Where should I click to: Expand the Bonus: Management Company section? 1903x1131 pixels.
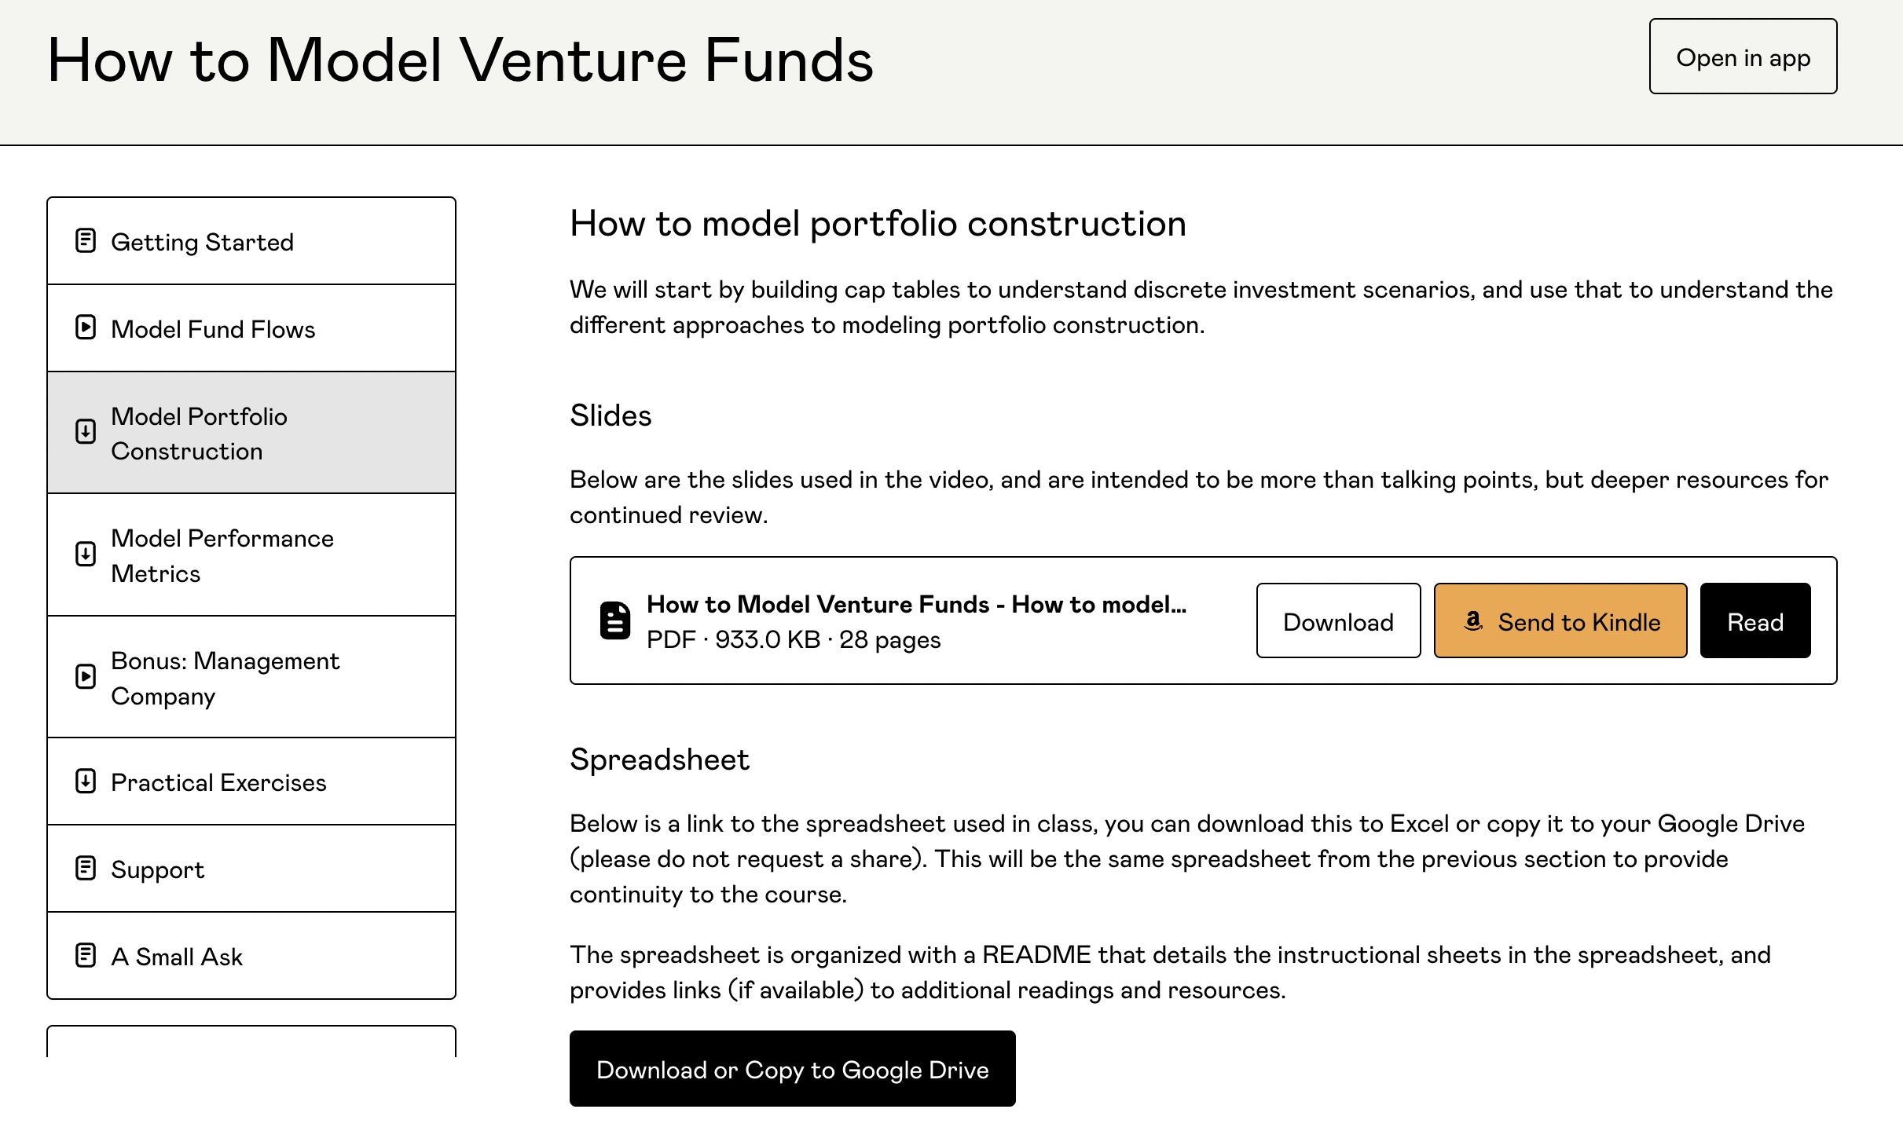coord(251,677)
